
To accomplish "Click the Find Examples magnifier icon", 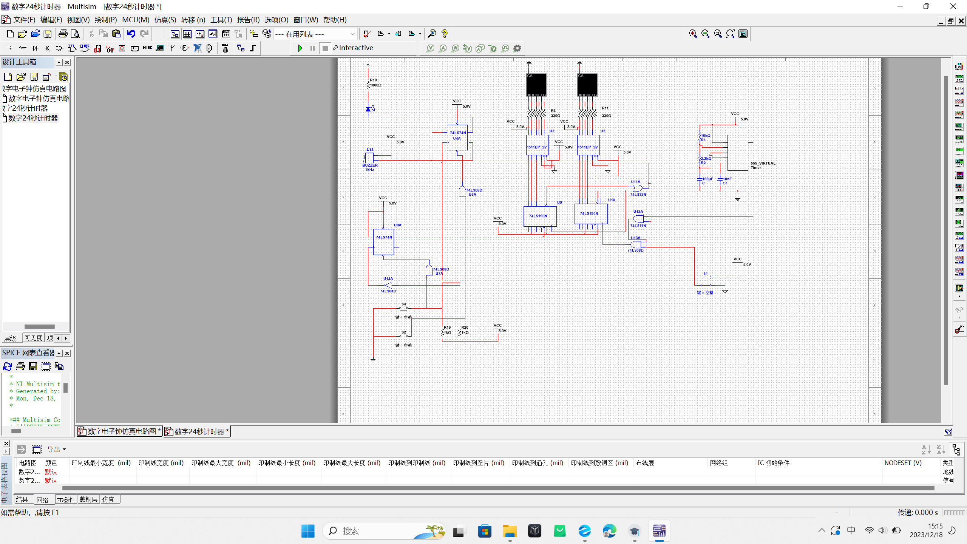I will click(x=432, y=34).
